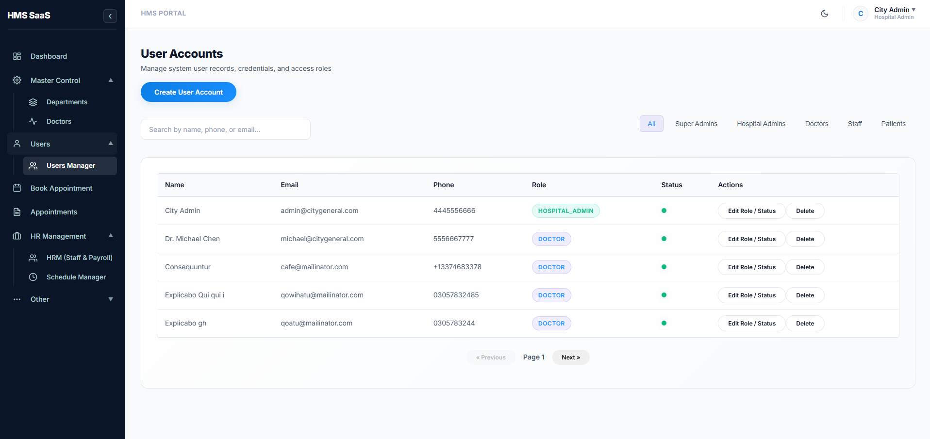The height and width of the screenshot is (439, 930).
Task: Toggle dark mode with the moon icon
Action: [x=825, y=14]
